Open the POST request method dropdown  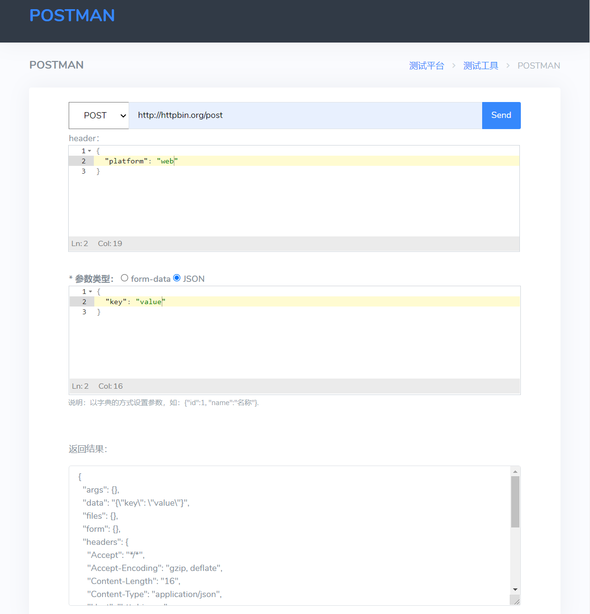(x=99, y=116)
